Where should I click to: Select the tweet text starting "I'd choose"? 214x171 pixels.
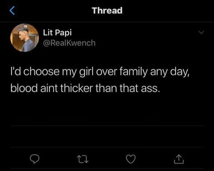point(100,80)
